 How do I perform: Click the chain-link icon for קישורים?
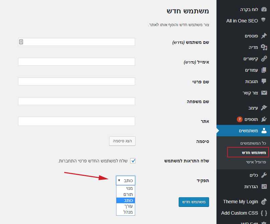point(264,59)
